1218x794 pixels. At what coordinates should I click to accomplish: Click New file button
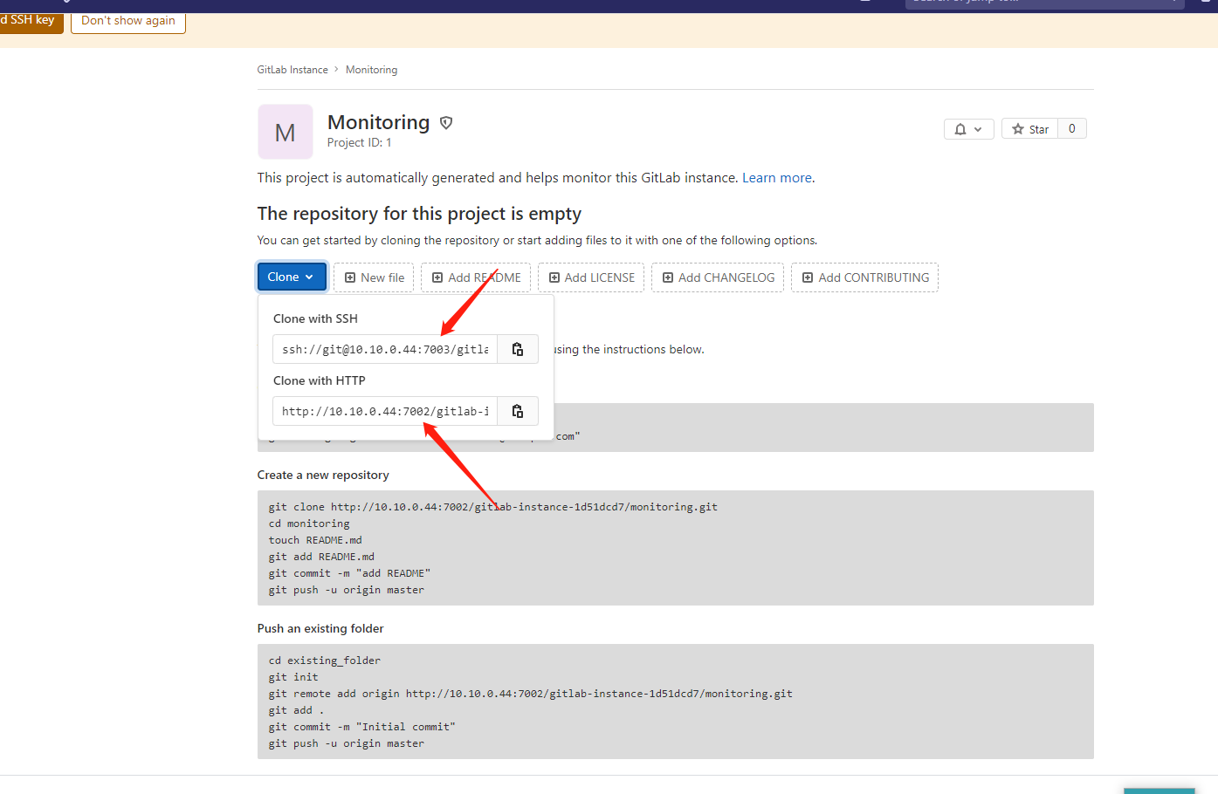[374, 277]
